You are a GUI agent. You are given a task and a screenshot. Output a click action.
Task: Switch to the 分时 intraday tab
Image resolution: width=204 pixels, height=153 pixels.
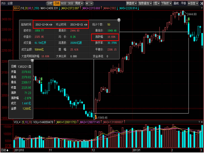click(x=49, y=3)
